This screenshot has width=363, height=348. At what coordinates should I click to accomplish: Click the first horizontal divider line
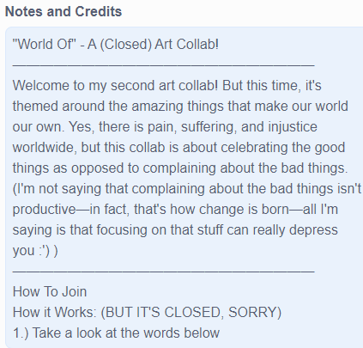[x=164, y=65]
